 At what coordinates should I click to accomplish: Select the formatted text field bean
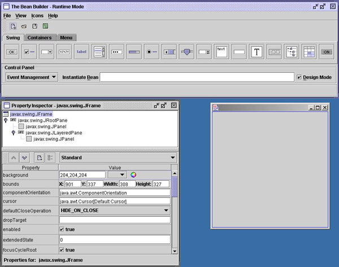click(x=64, y=52)
